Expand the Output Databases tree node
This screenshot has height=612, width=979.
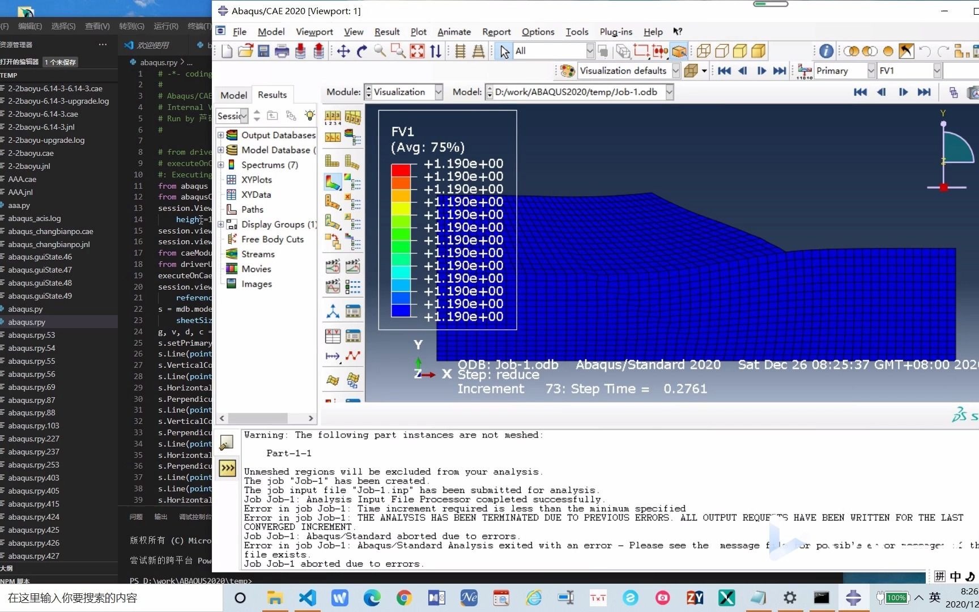(221, 135)
